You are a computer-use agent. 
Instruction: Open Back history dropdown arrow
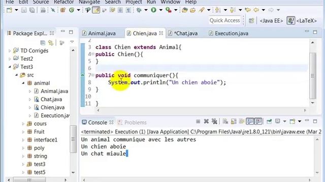263,10
